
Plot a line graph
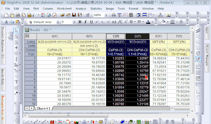click(28, 122)
